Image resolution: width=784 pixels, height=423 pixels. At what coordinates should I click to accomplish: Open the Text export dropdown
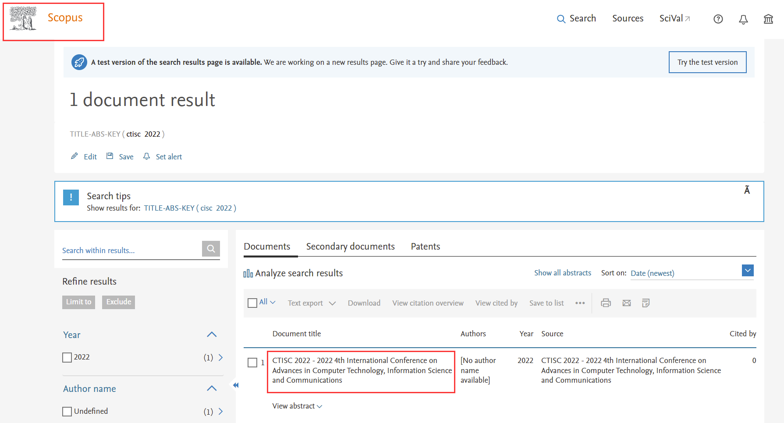tap(312, 303)
